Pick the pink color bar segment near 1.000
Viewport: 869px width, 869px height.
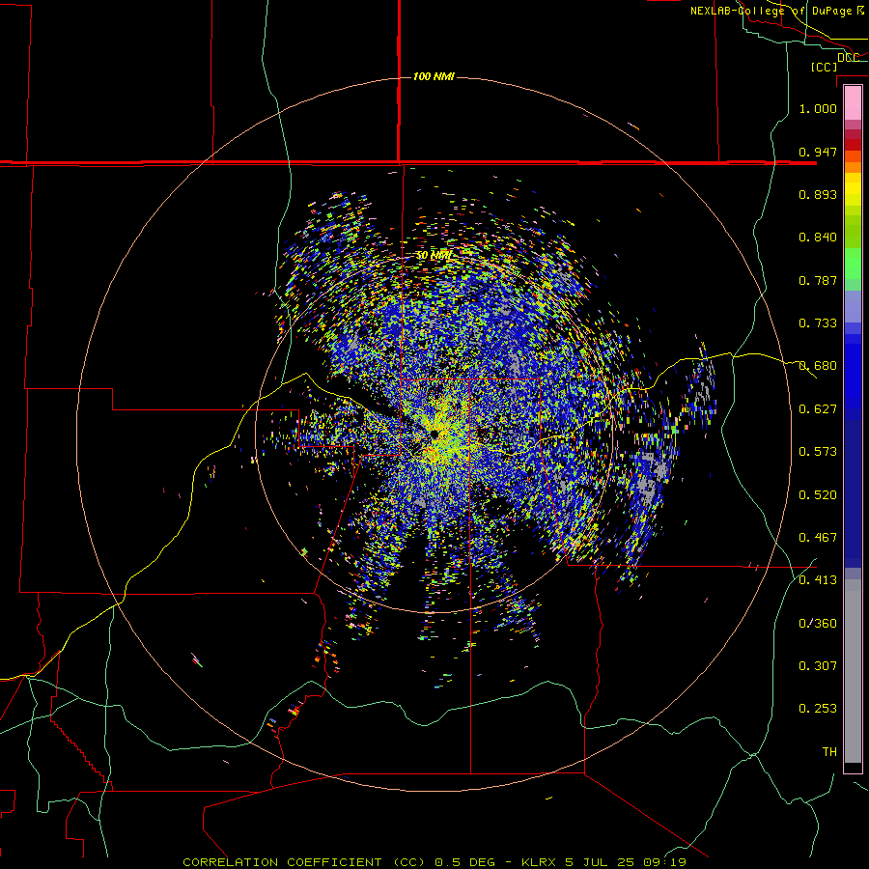point(853,103)
